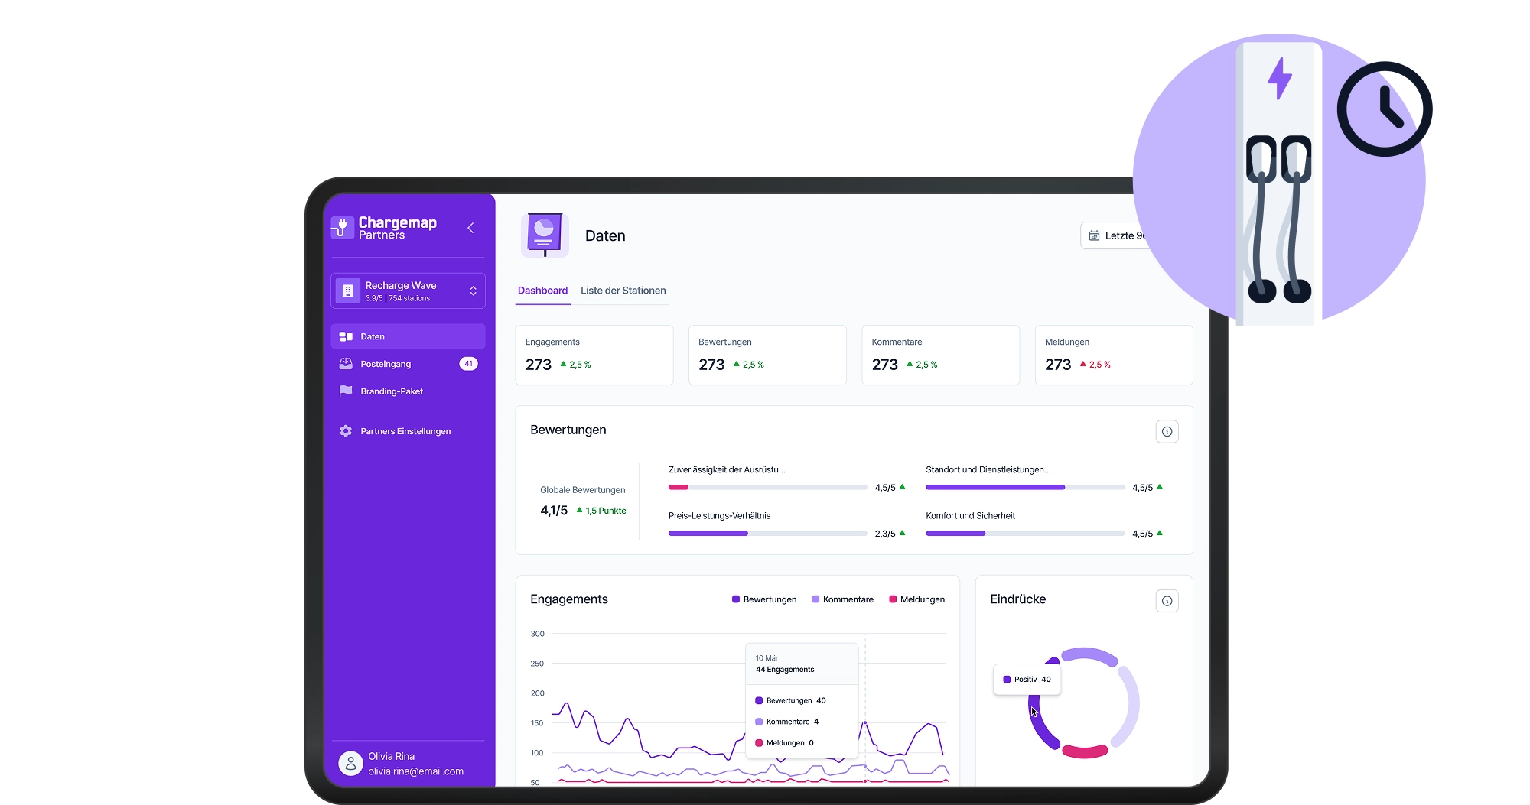The height and width of the screenshot is (805, 1530).
Task: Toggle the Meldungen legend entry
Action: point(916,599)
